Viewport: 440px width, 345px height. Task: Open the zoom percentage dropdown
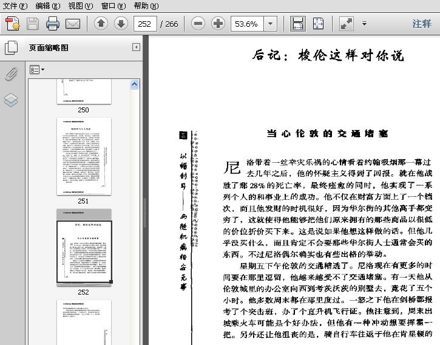tap(270, 24)
